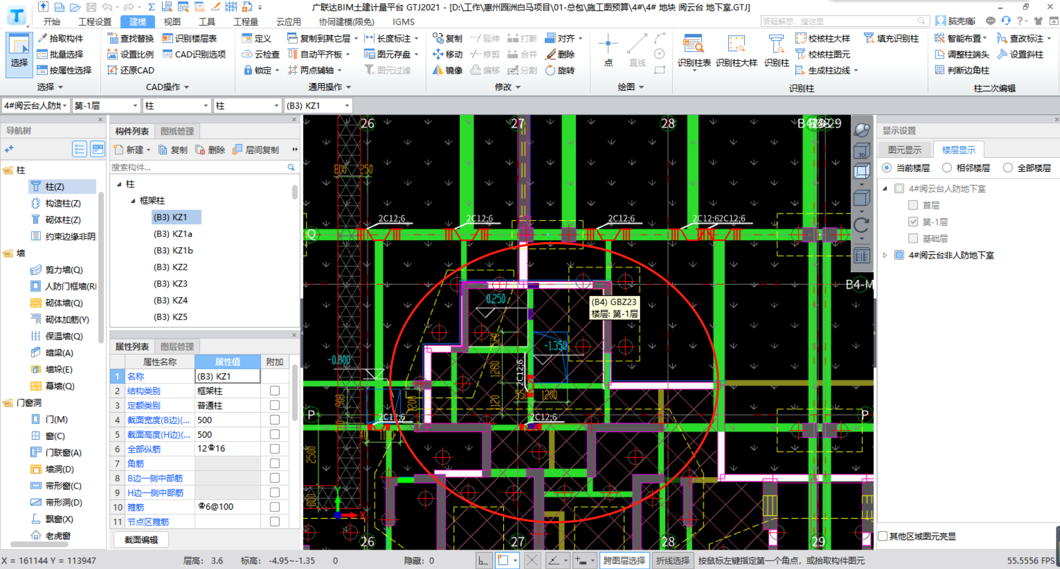Click the 删除 delete tool in the modify group
The height and width of the screenshot is (569, 1060).
point(560,54)
